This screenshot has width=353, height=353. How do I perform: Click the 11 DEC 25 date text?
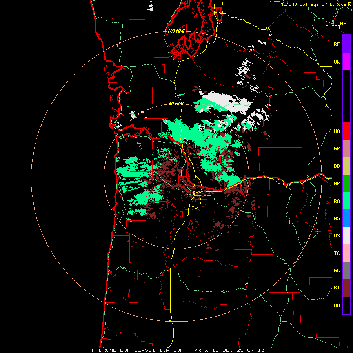click(227, 350)
